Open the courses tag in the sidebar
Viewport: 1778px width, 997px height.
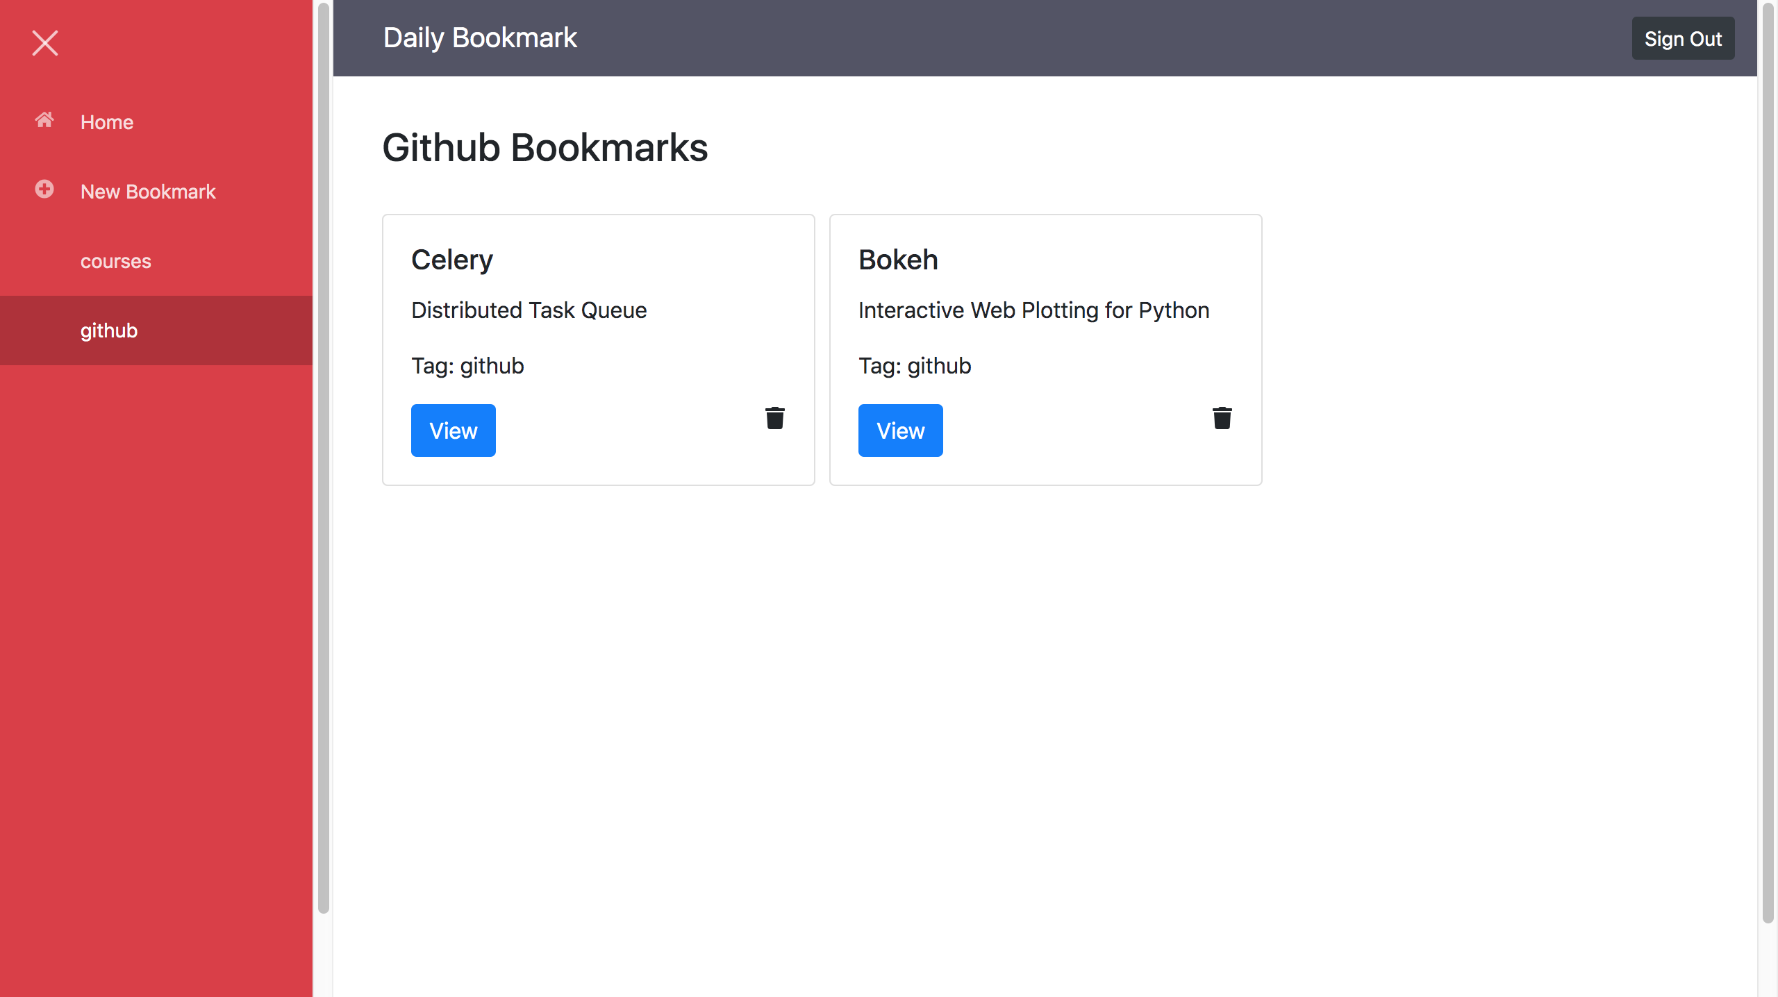point(116,261)
